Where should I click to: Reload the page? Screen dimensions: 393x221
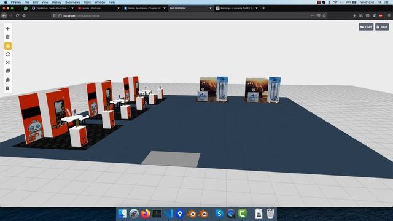coord(17,15)
